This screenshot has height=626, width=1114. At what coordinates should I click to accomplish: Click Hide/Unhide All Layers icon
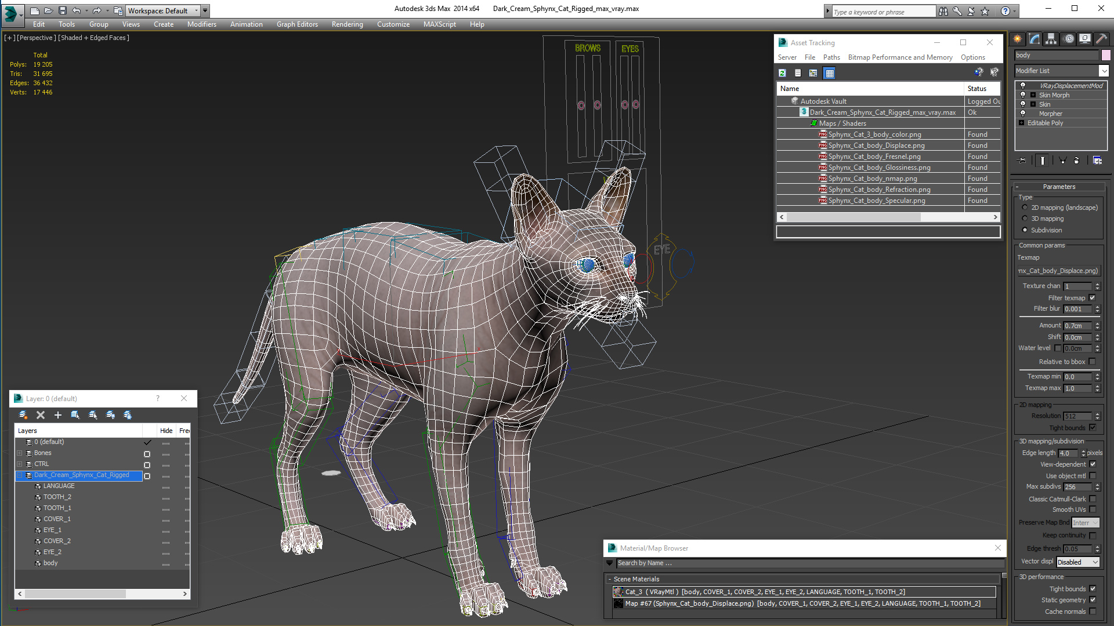coord(110,415)
